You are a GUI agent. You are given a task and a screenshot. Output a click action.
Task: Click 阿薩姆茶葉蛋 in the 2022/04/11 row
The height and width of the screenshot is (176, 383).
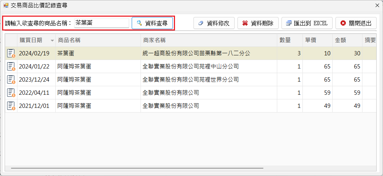point(98,93)
